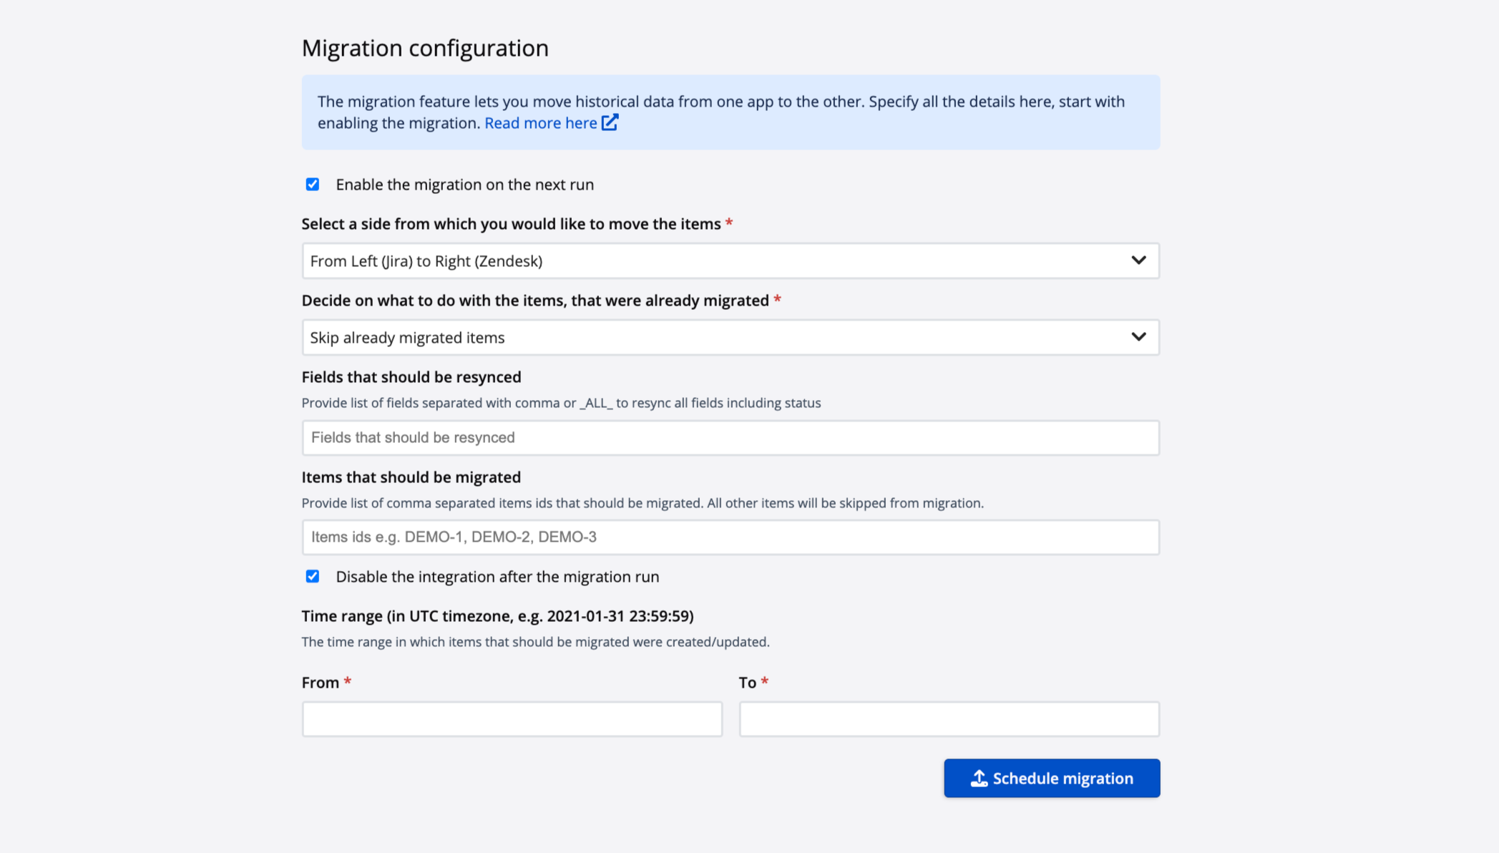Uncheck Enable the migration on next run
Screen dimensions: 1499x853
click(x=313, y=185)
